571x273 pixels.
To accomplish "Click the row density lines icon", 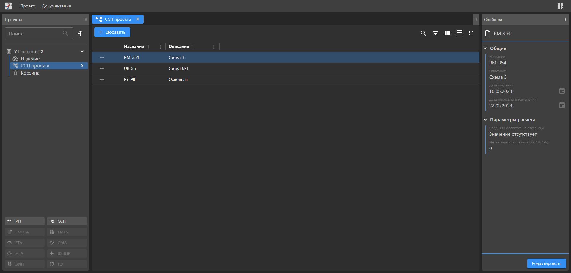I will [x=459, y=33].
